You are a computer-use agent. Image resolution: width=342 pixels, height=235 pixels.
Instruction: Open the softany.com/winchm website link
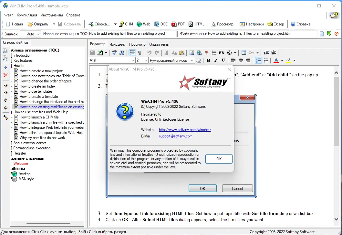click(185, 130)
